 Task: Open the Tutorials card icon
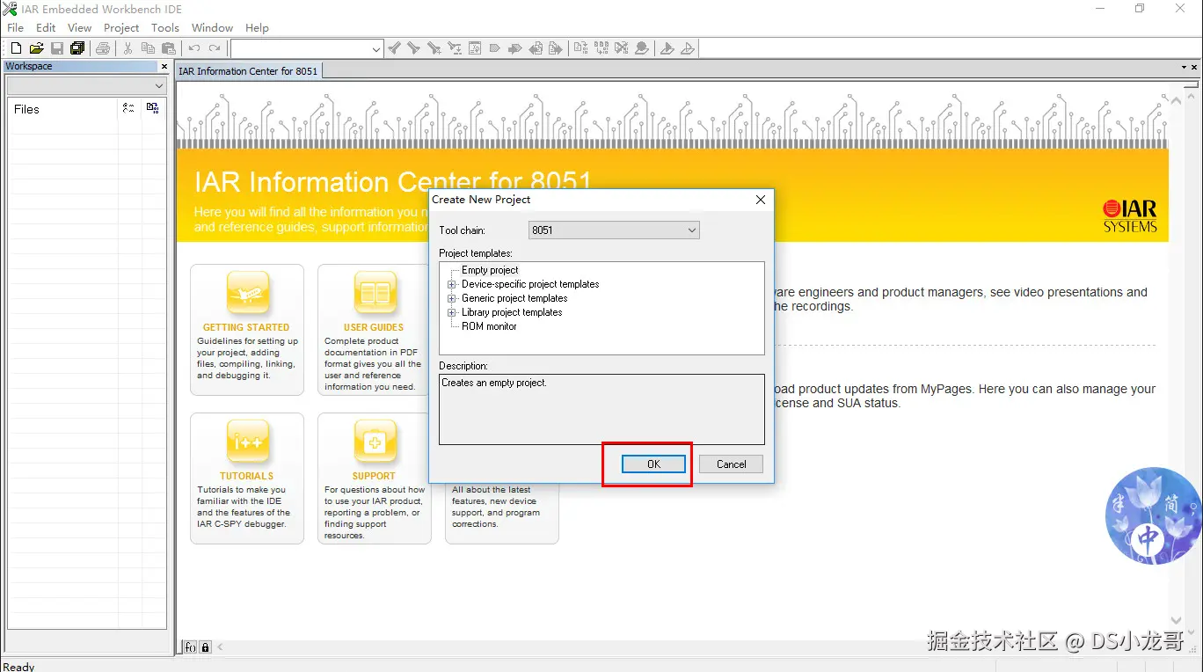pos(247,442)
